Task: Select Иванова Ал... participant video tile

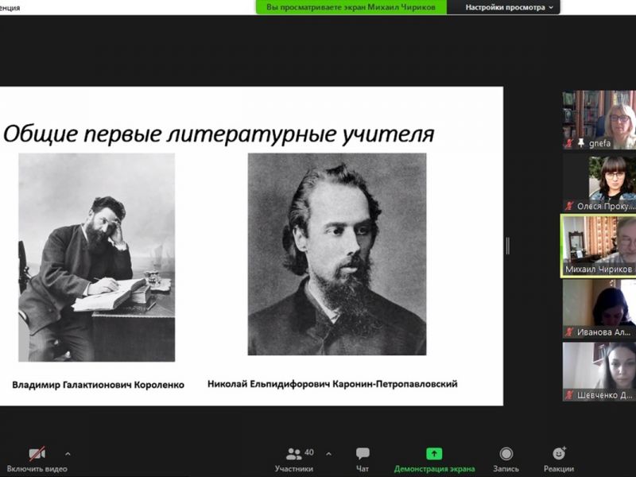Action: [x=599, y=308]
